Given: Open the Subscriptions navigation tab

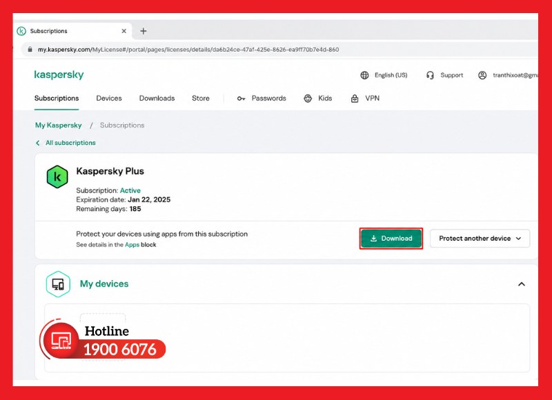Looking at the screenshot, I should pos(57,99).
